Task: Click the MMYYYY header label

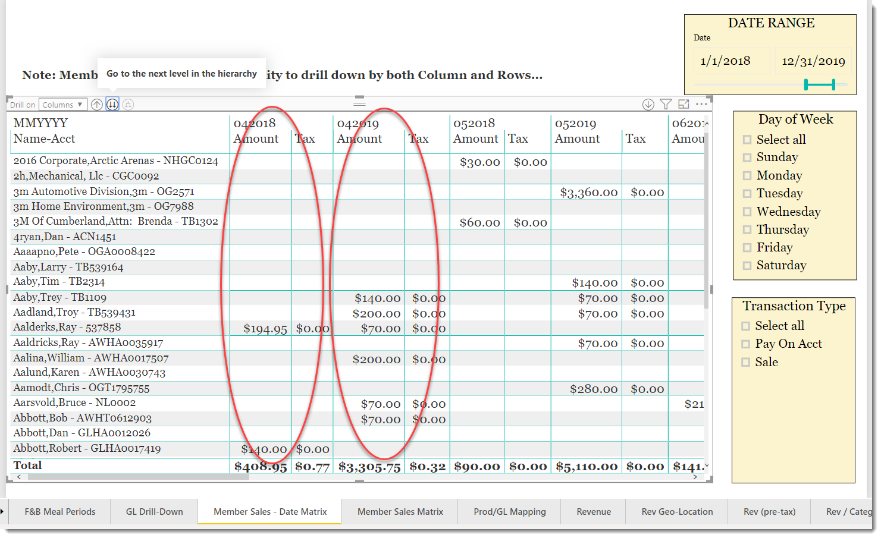Action: (40, 123)
